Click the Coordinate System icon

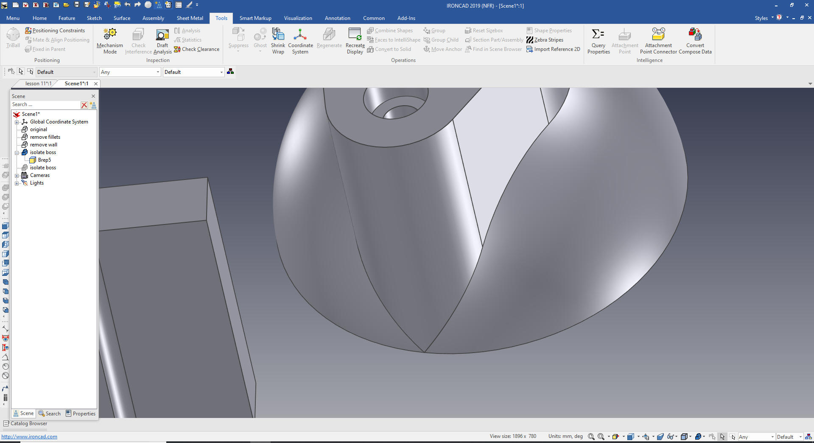300,35
